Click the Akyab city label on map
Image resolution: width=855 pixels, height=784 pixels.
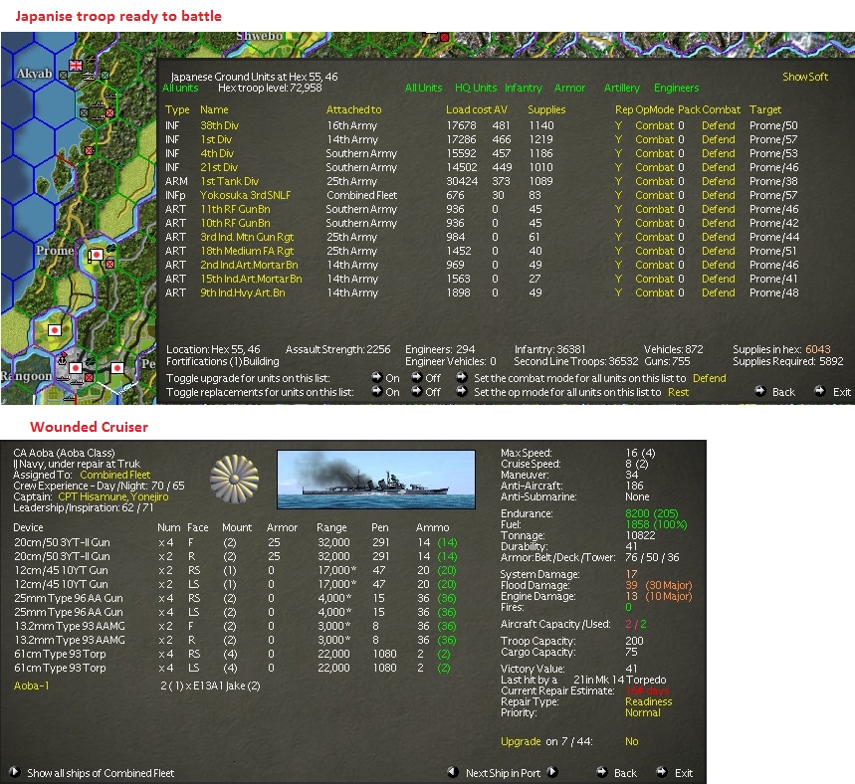(x=34, y=74)
